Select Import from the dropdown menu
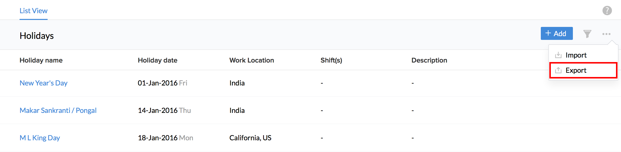621x152 pixels. coord(576,55)
